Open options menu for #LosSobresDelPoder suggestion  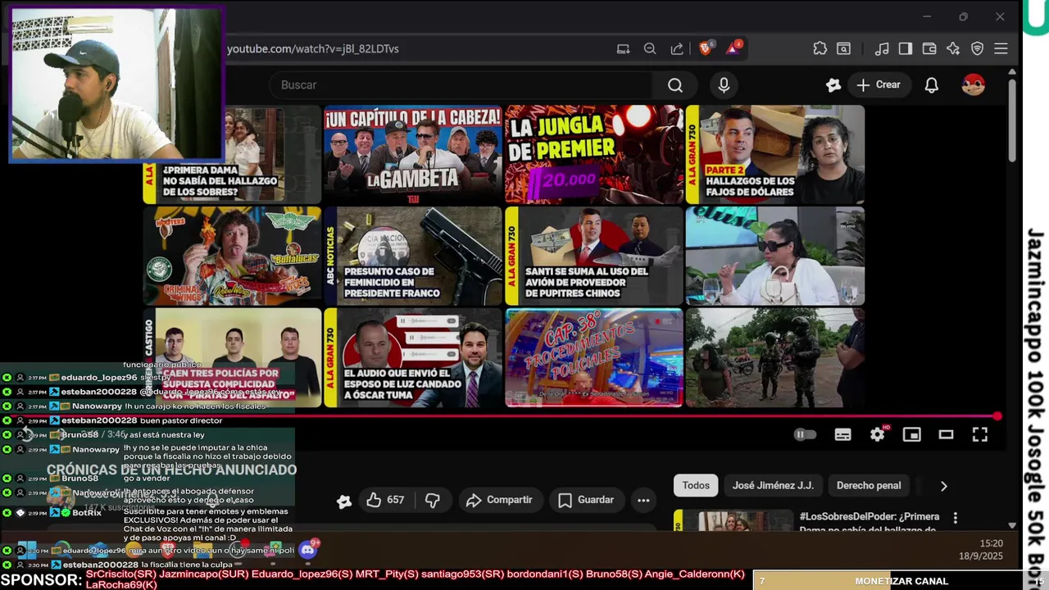[x=955, y=517]
